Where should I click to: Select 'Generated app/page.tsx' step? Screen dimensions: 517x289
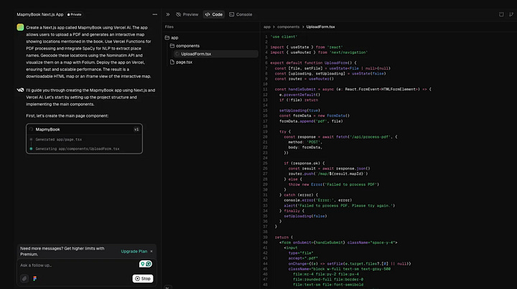tap(59, 140)
